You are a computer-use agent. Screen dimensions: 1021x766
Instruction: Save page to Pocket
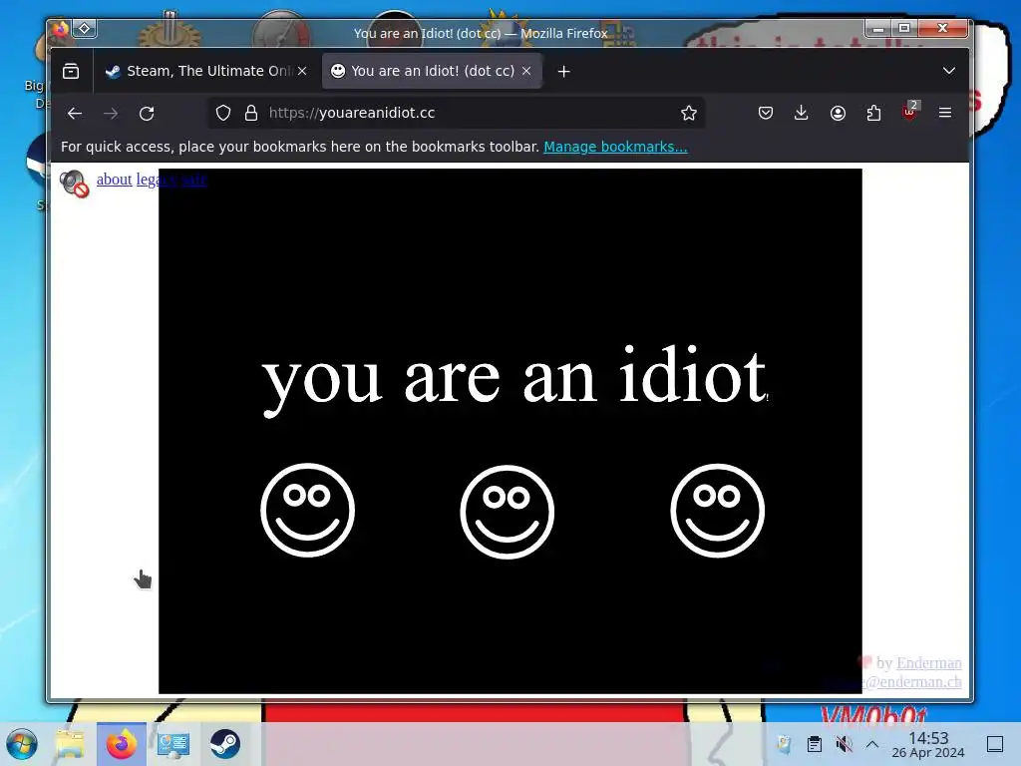point(766,114)
